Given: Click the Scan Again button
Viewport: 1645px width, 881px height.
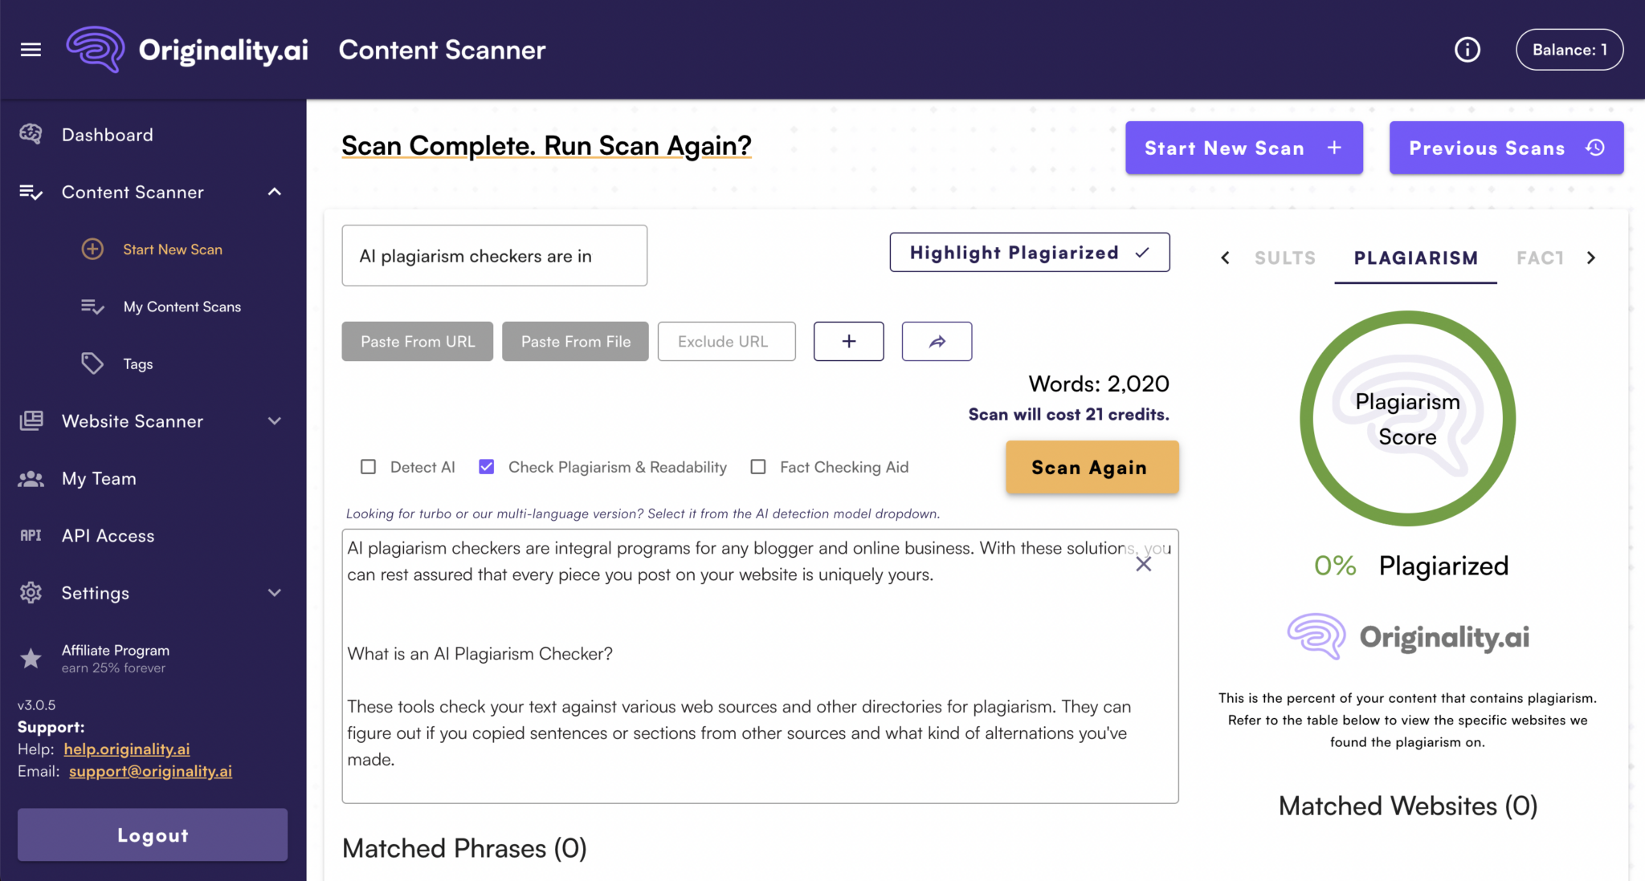Looking at the screenshot, I should click(1091, 467).
